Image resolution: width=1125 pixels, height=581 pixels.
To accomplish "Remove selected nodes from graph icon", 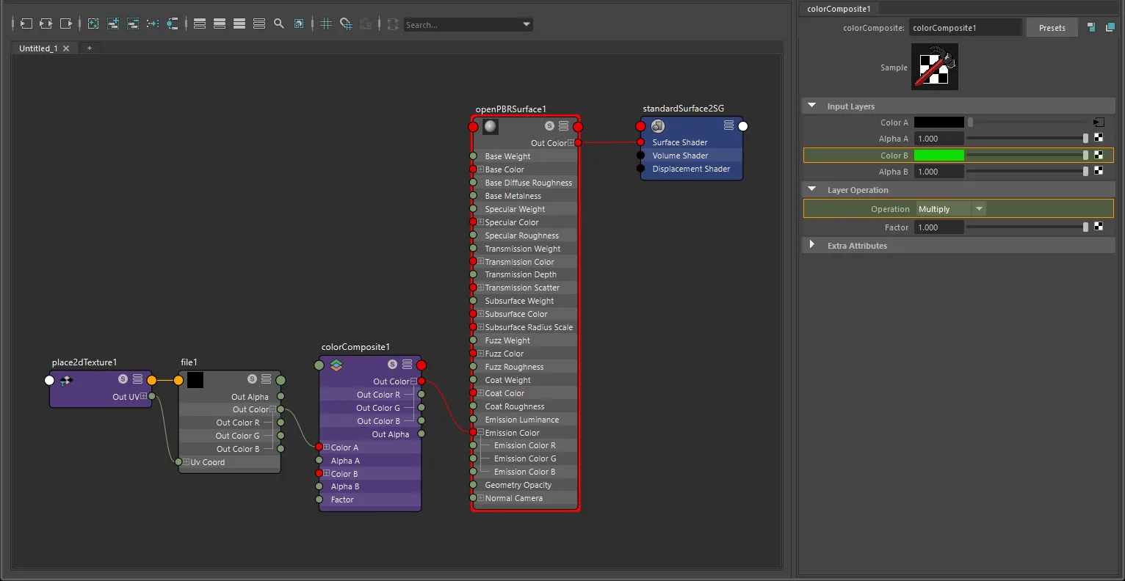I will 133,23.
